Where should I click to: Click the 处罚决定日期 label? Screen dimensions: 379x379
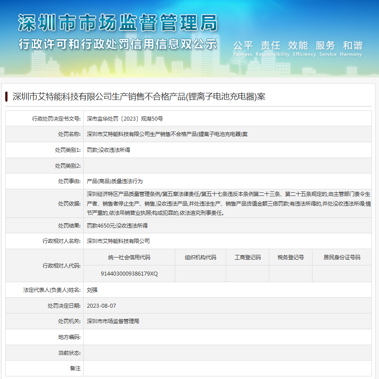[64, 306]
